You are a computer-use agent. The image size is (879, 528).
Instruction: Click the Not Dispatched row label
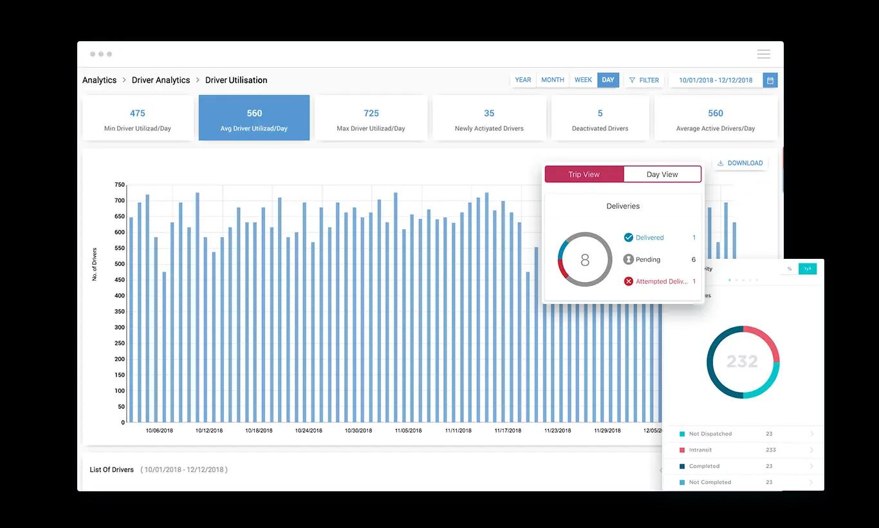point(710,434)
